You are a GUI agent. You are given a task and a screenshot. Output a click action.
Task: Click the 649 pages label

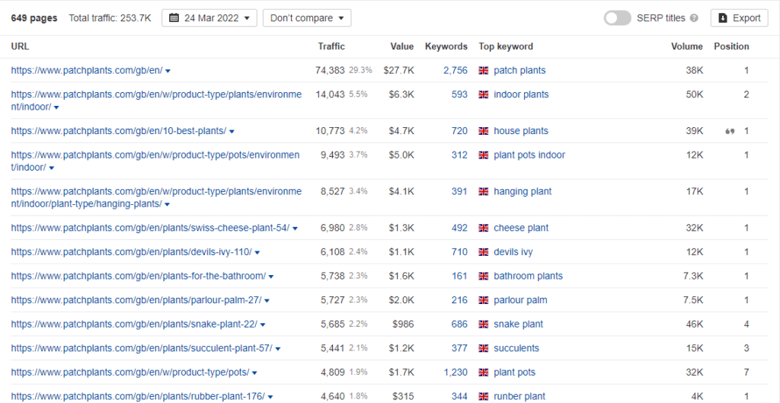34,18
